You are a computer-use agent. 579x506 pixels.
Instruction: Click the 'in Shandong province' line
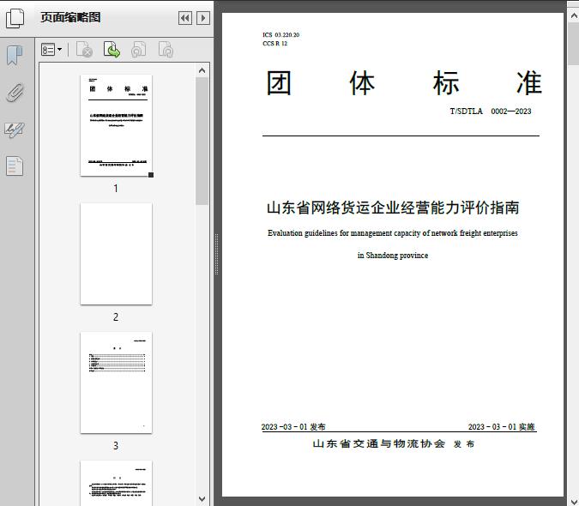coord(393,255)
